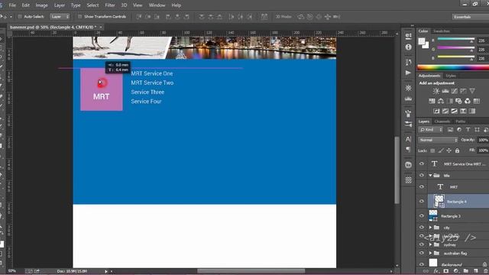
Task: Click the new group folder icon
Action: coord(466,271)
